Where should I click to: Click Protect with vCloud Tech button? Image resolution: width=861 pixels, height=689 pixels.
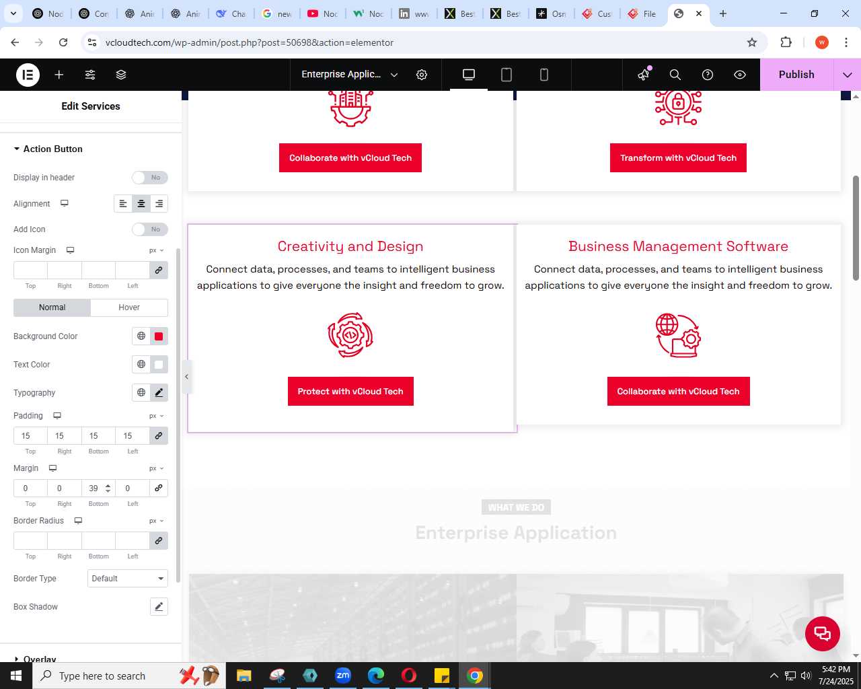tap(350, 392)
